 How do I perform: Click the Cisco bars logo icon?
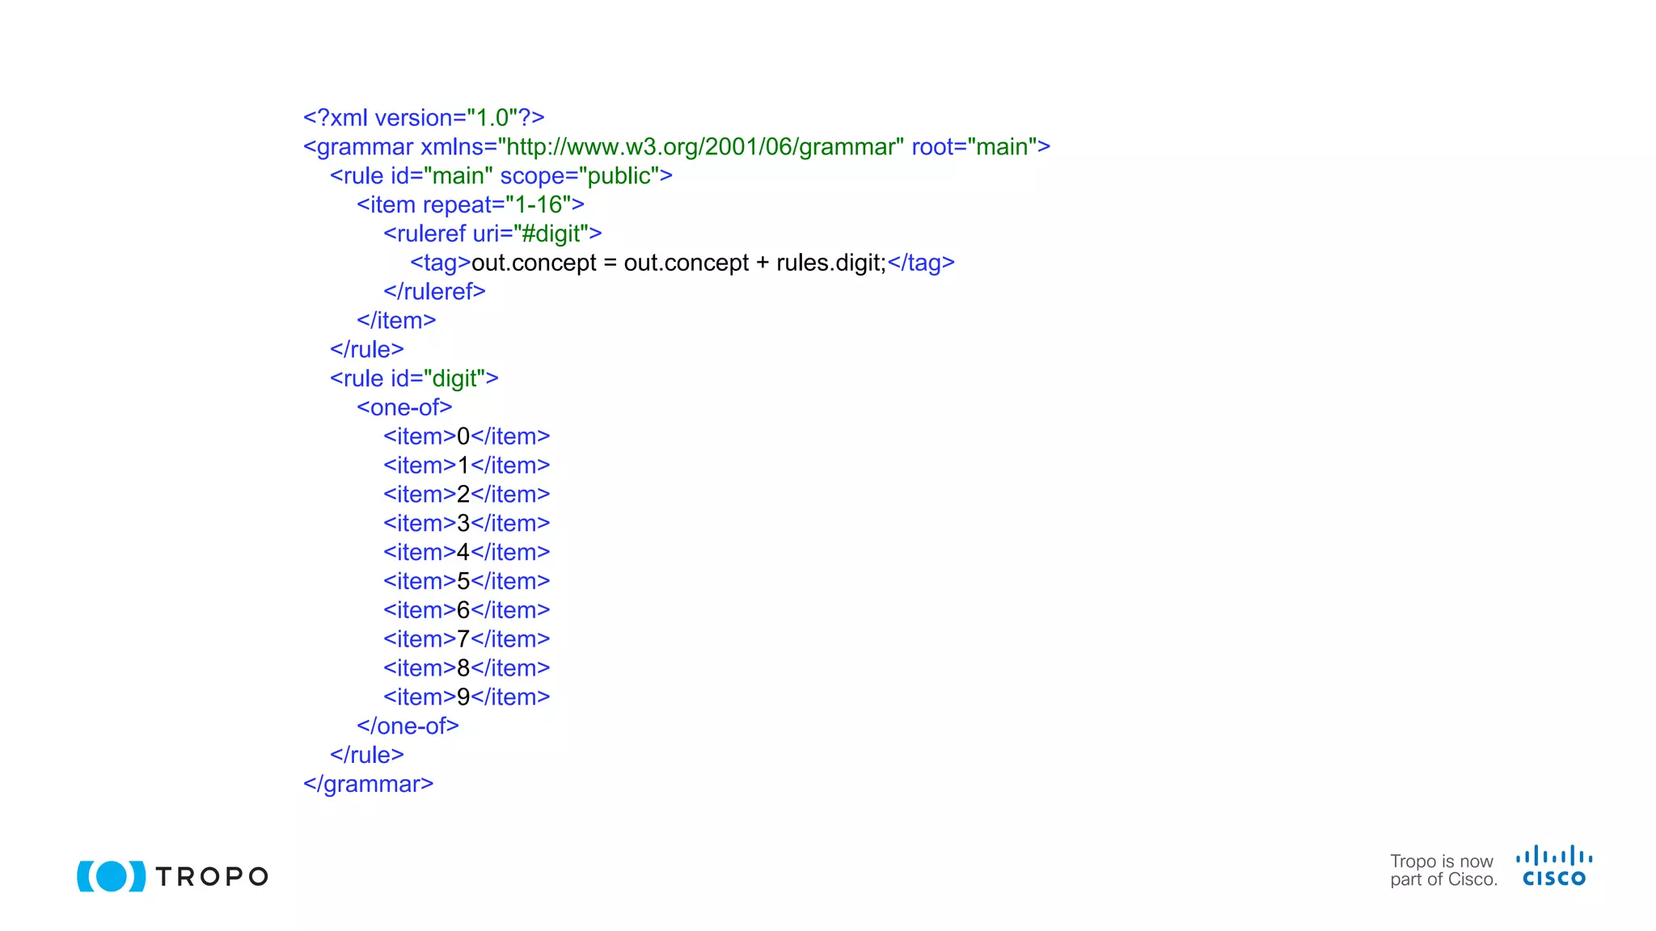(1554, 857)
